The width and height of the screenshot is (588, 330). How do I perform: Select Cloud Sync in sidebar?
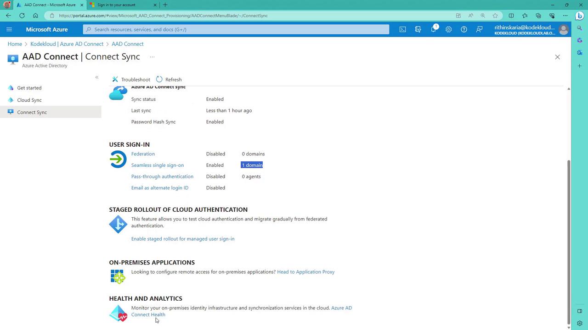pyautogui.click(x=29, y=100)
